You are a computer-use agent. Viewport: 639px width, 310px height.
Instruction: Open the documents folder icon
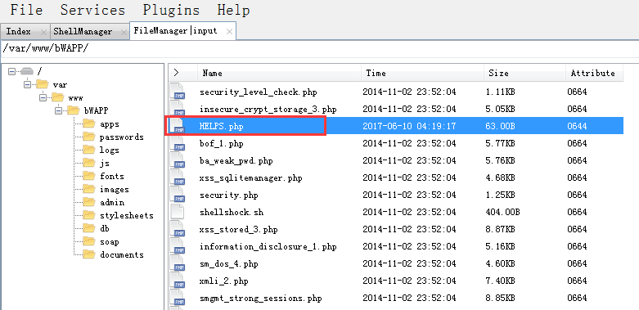[x=89, y=254]
